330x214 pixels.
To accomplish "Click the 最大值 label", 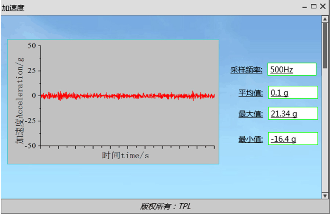I will point(251,114).
